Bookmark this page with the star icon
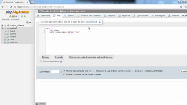Screen dimensions: 187x105 point(181,7)
